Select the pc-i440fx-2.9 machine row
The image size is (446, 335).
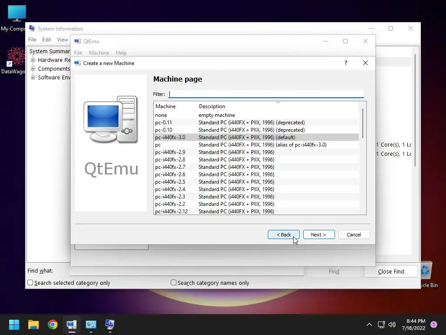(x=256, y=152)
